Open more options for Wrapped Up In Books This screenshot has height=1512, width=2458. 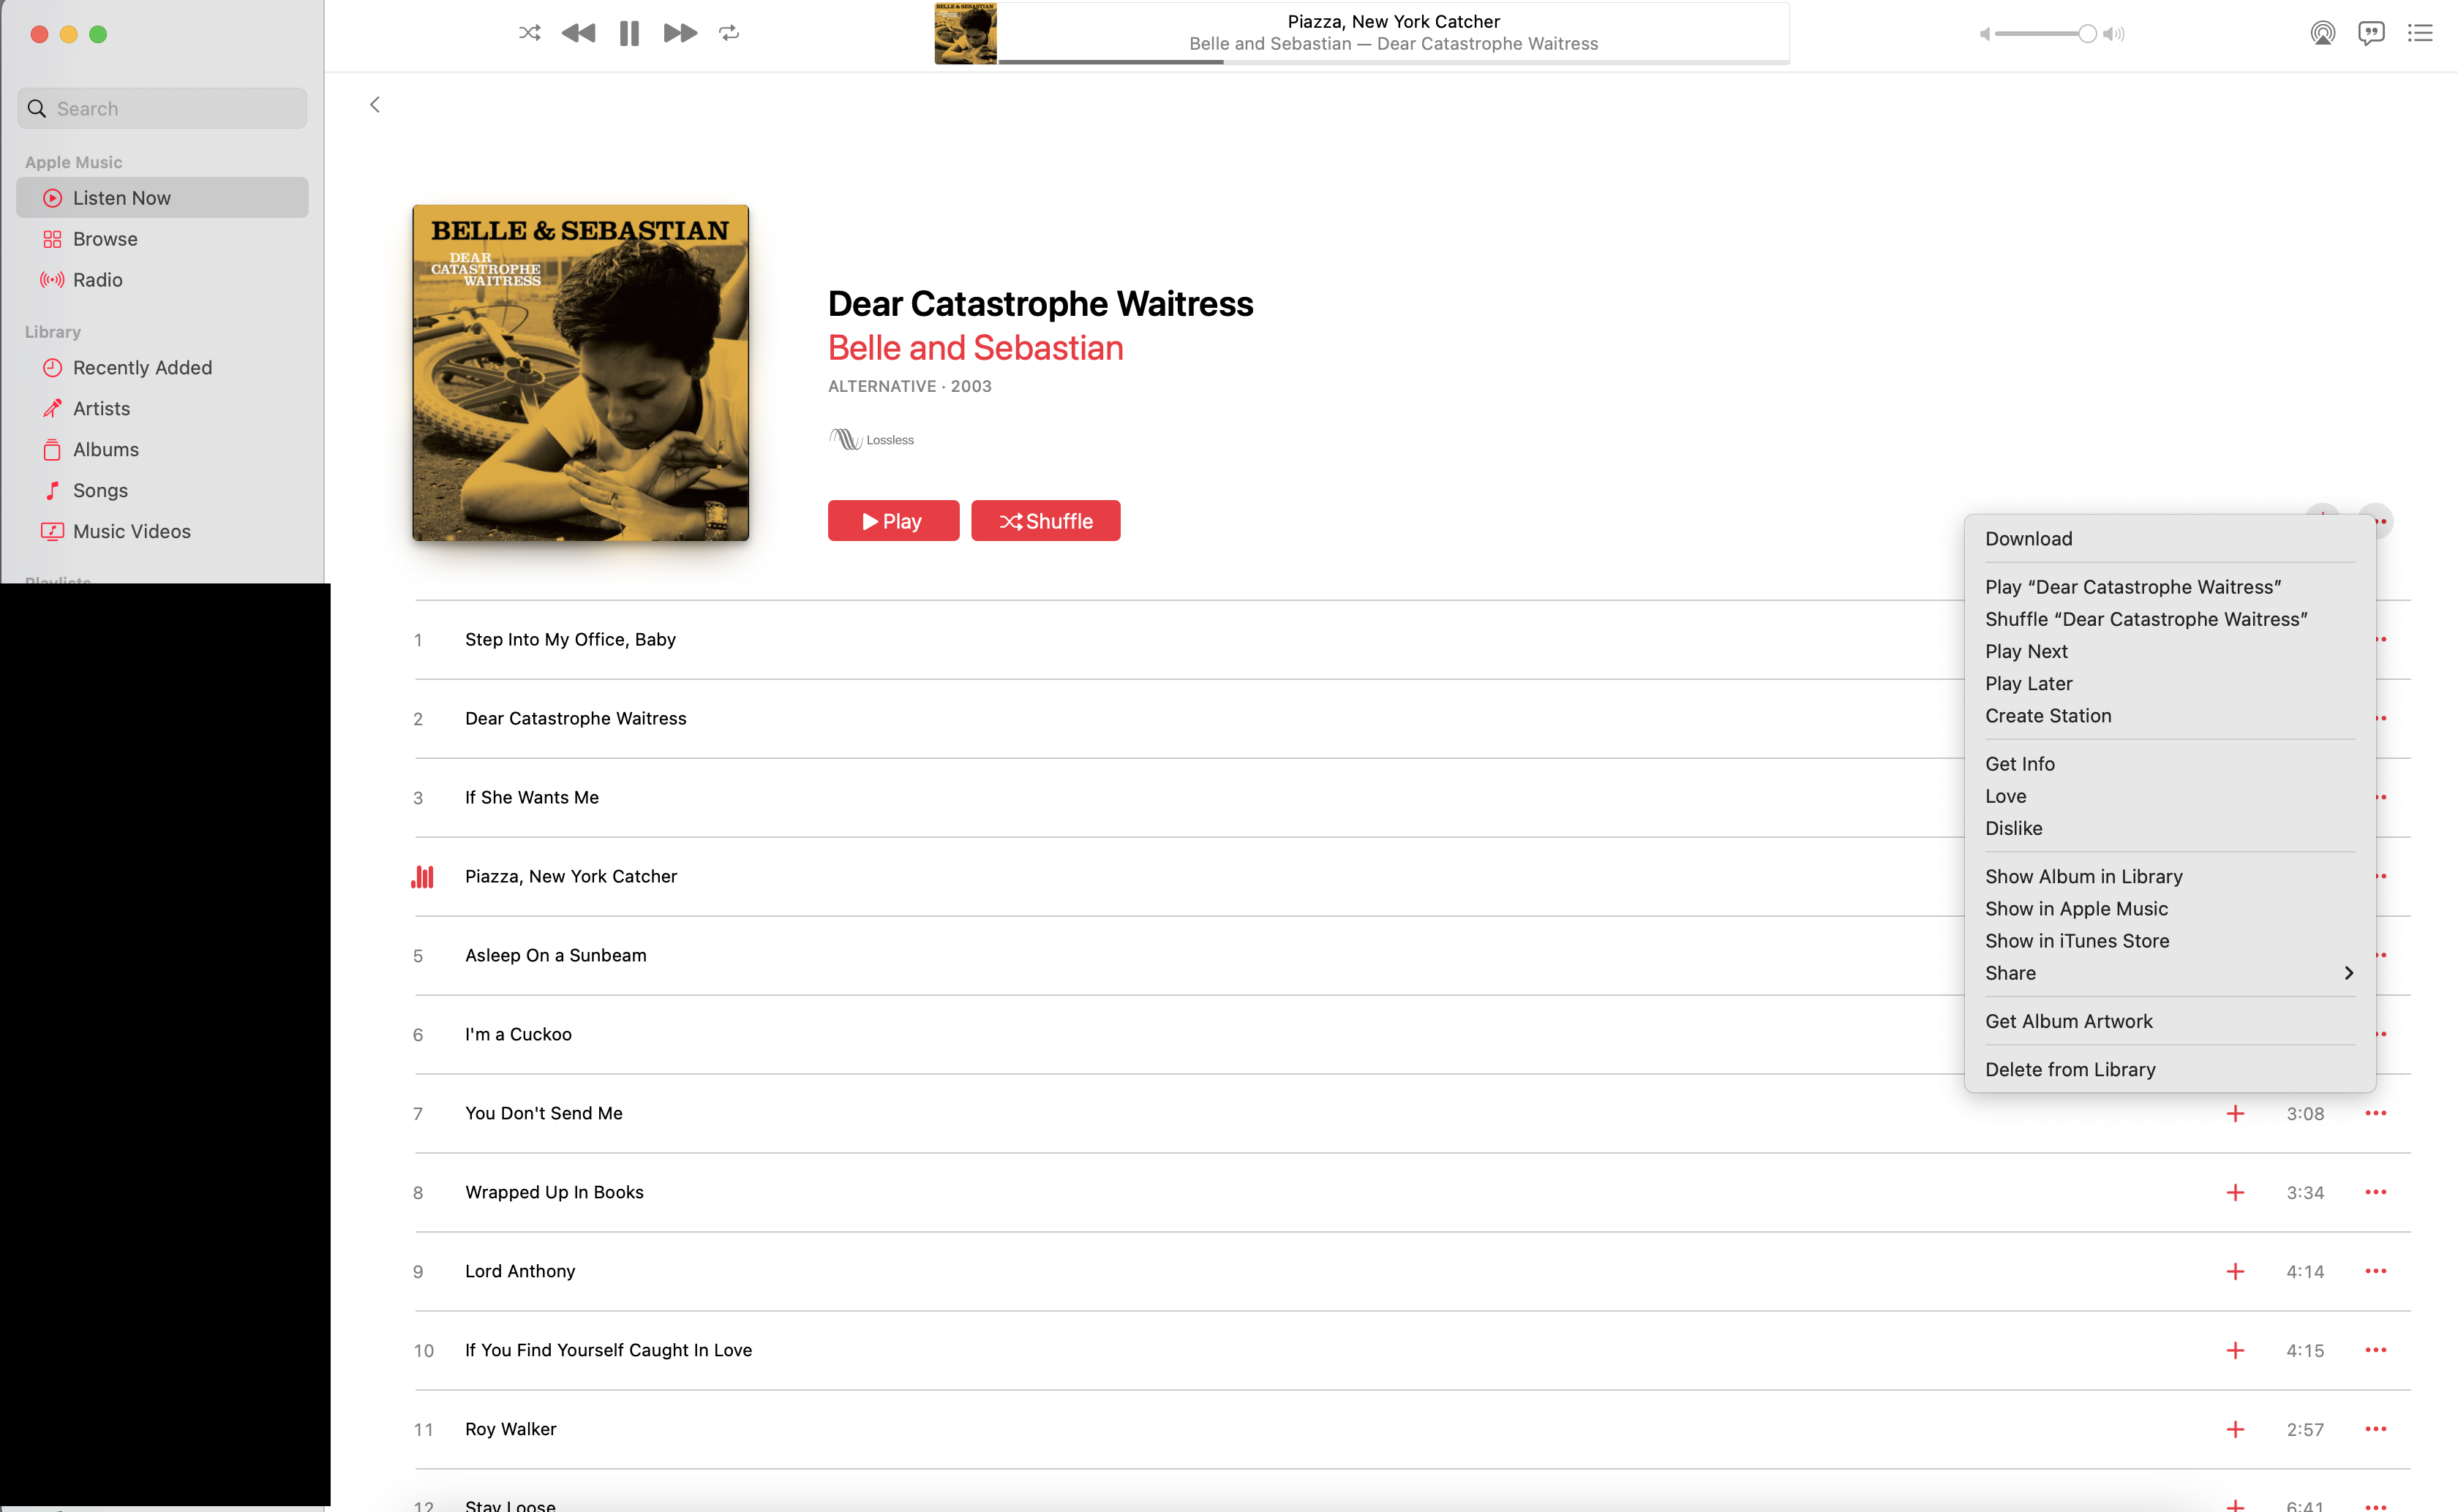(x=2376, y=1192)
